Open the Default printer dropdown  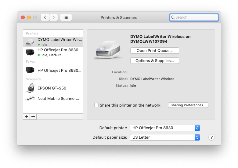click(x=165, y=128)
